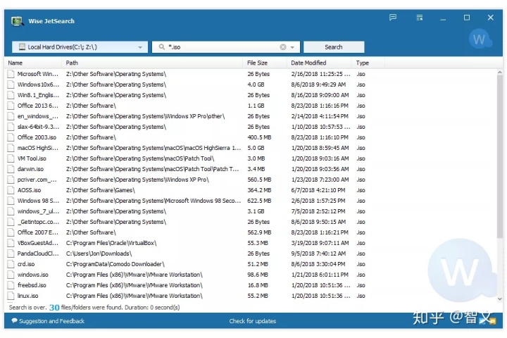This screenshot has width=507, height=338.
Task: Open Suggestion and Feedback link
Action: 51,321
